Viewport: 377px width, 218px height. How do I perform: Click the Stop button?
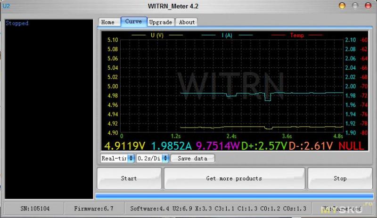tap(340, 178)
